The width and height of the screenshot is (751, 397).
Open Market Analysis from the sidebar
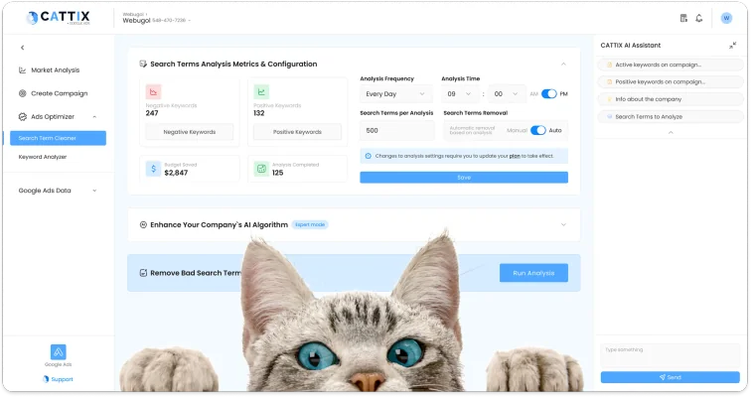[55, 70]
